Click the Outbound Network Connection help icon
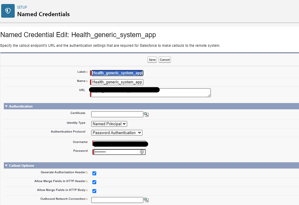This screenshot has height=205, width=299. (x=87, y=199)
